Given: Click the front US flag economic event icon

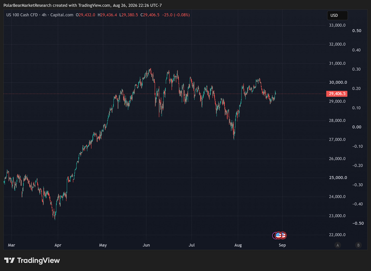Looking at the screenshot, I should (279, 235).
